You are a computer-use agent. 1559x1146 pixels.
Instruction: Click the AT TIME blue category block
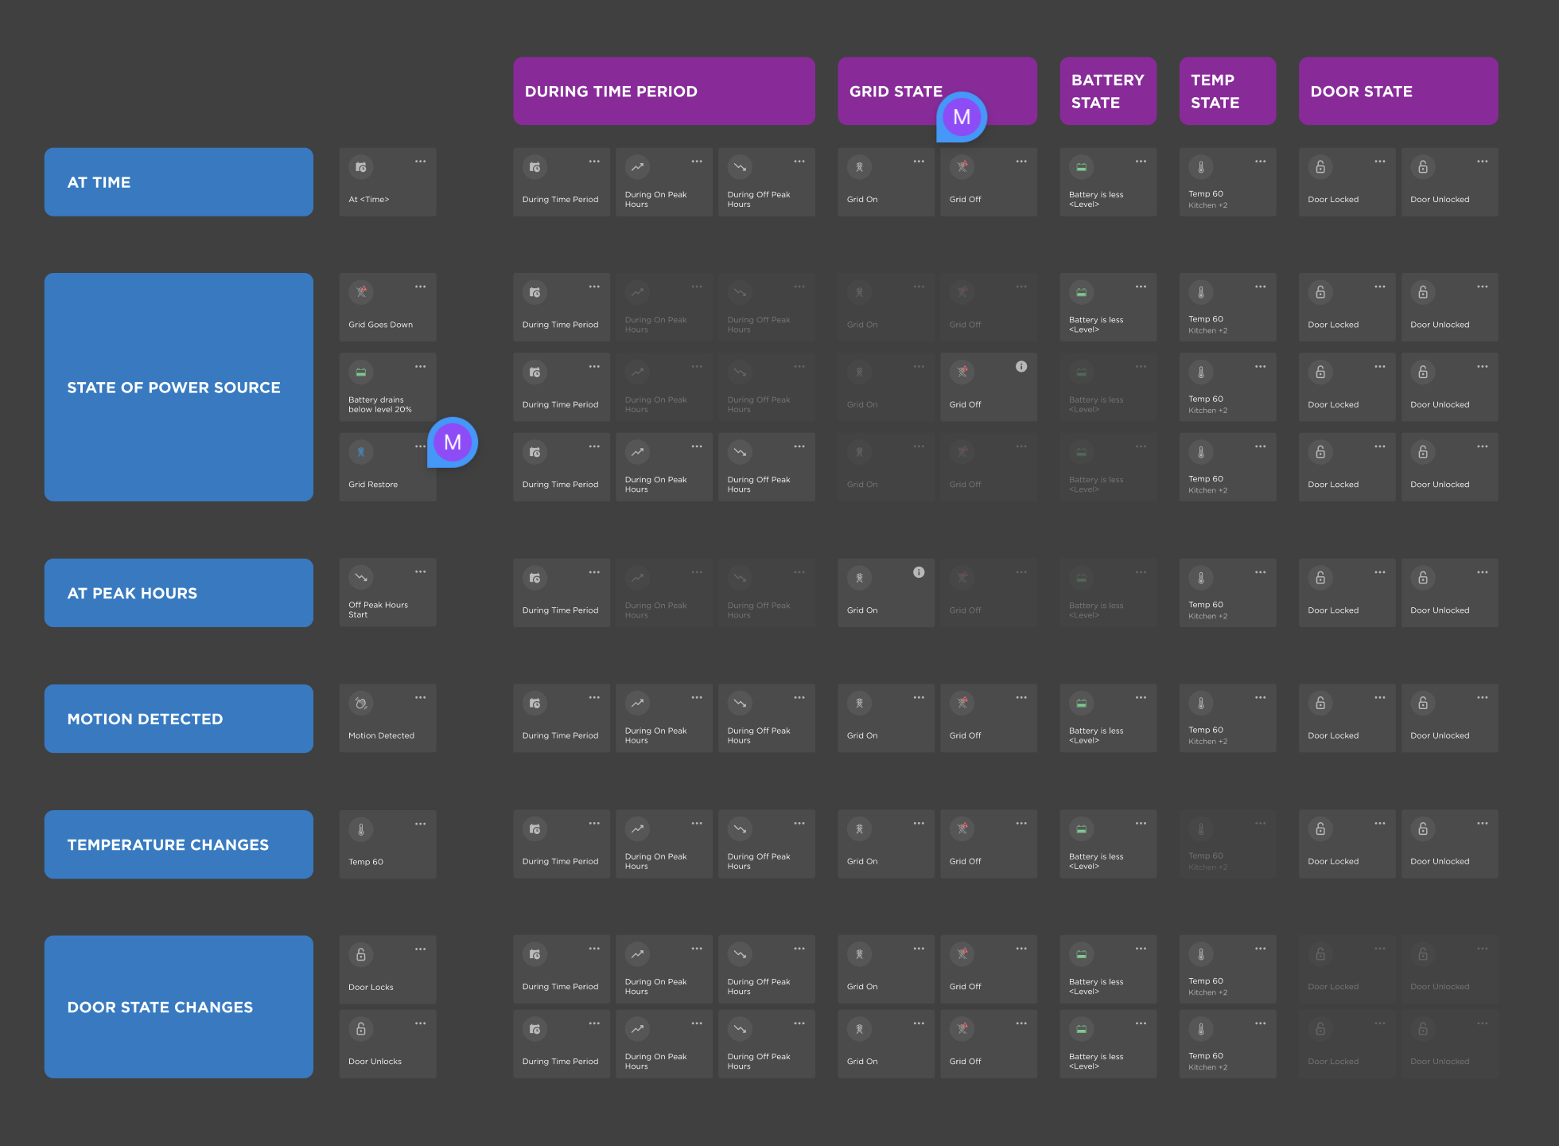click(x=178, y=182)
